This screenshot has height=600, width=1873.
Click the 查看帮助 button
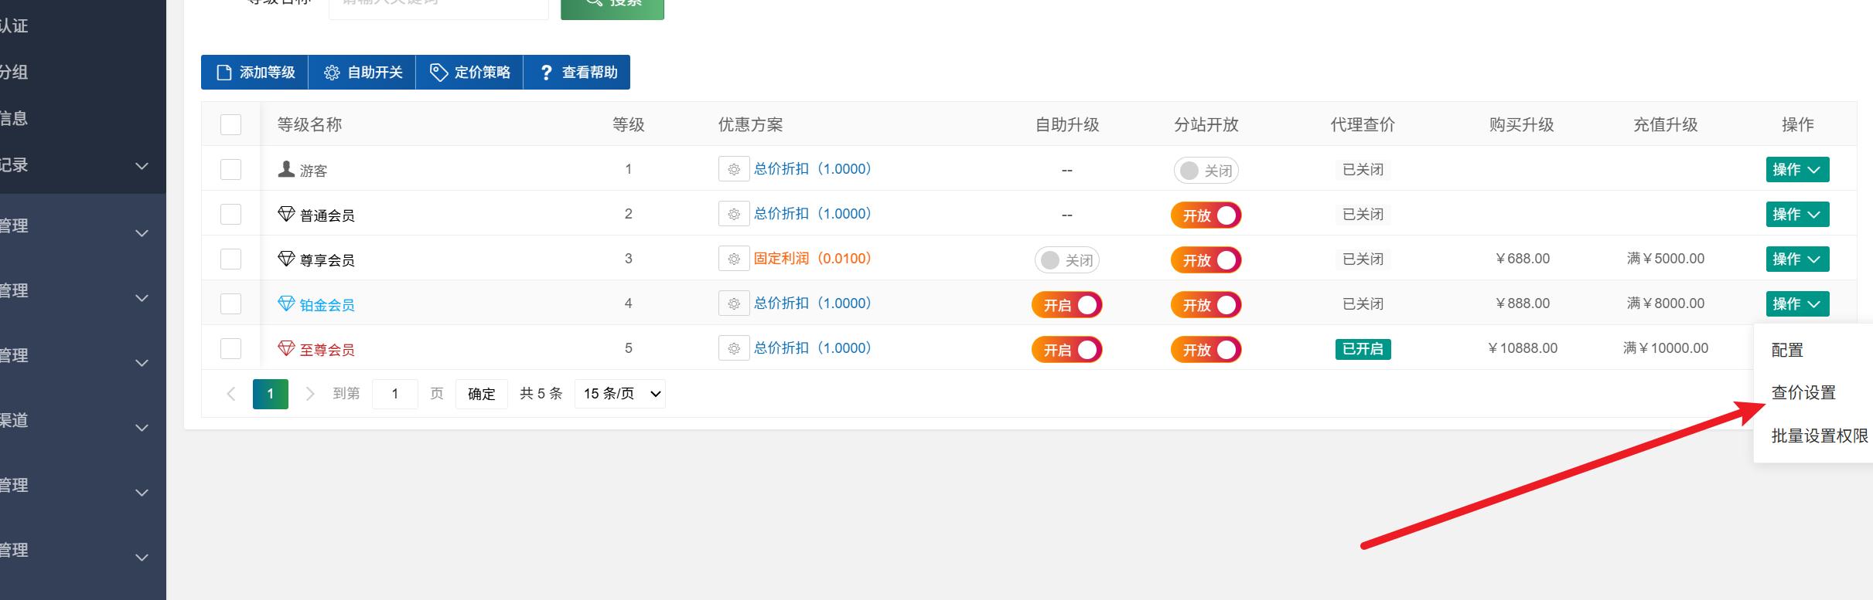577,73
